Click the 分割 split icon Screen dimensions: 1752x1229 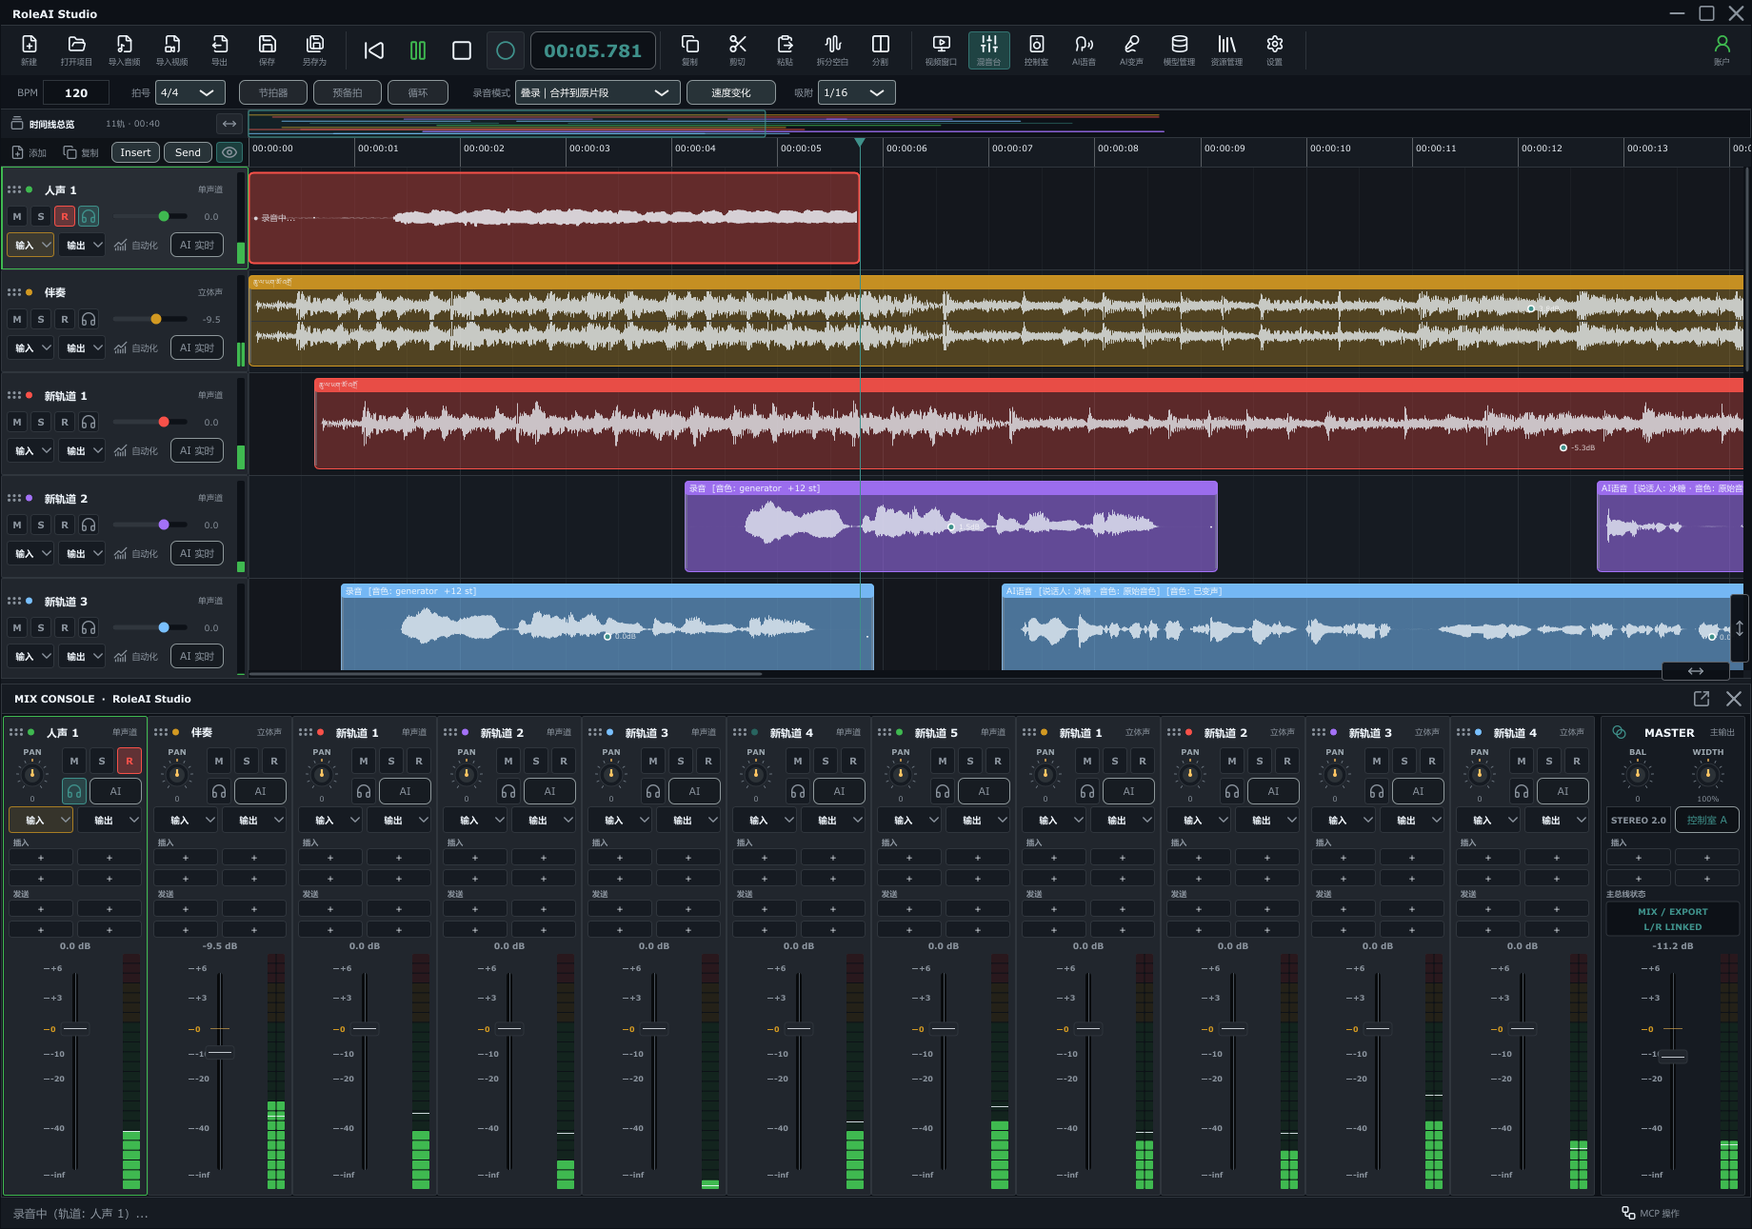pos(881,50)
